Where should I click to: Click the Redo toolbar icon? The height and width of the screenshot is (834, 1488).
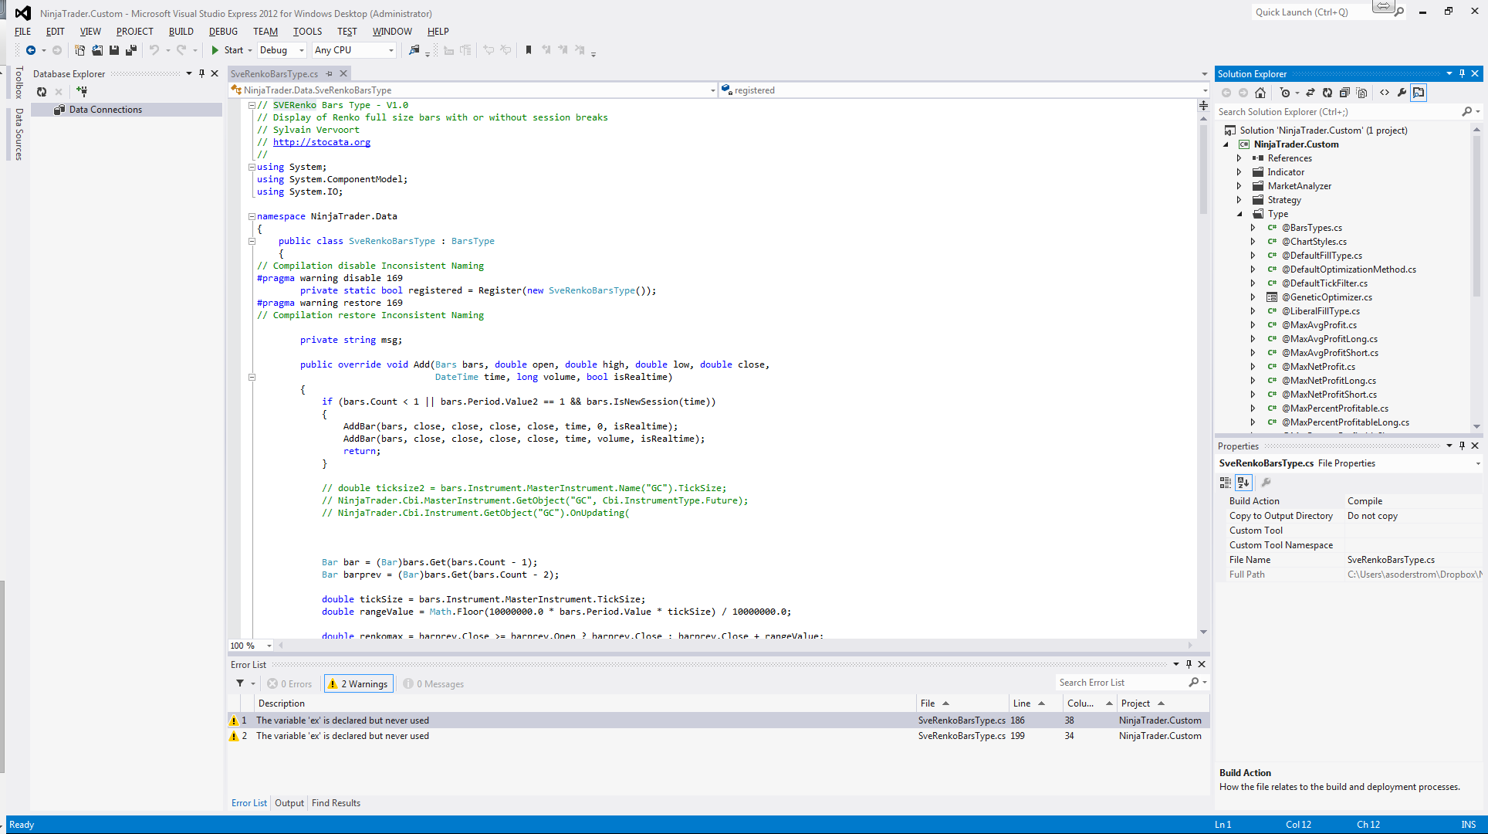tap(181, 50)
